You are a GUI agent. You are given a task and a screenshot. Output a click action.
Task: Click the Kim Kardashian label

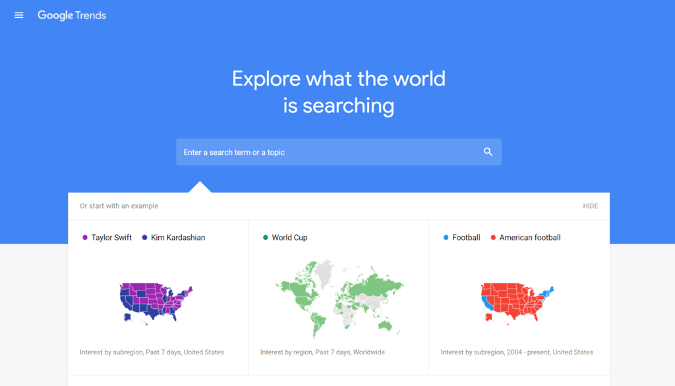178,238
